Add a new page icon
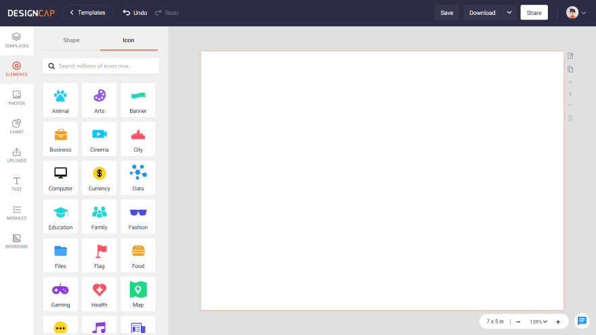 click(570, 55)
